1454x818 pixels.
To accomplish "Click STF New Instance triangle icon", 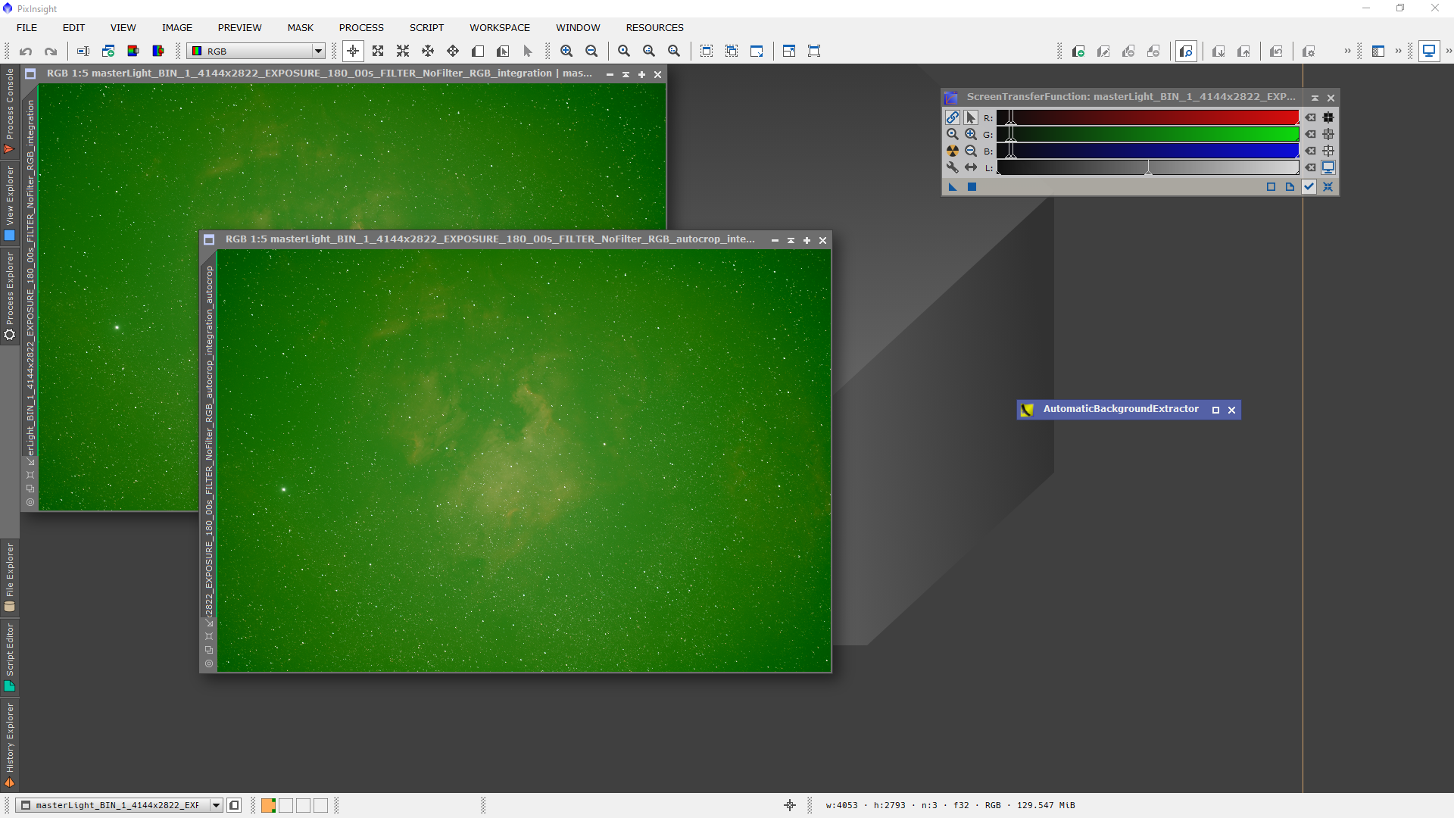I will point(953,187).
